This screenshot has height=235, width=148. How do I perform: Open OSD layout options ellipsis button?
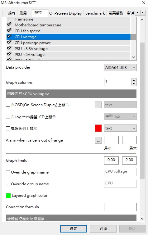coord(98,105)
